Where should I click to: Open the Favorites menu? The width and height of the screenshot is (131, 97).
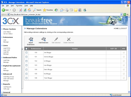coord(19,6)
